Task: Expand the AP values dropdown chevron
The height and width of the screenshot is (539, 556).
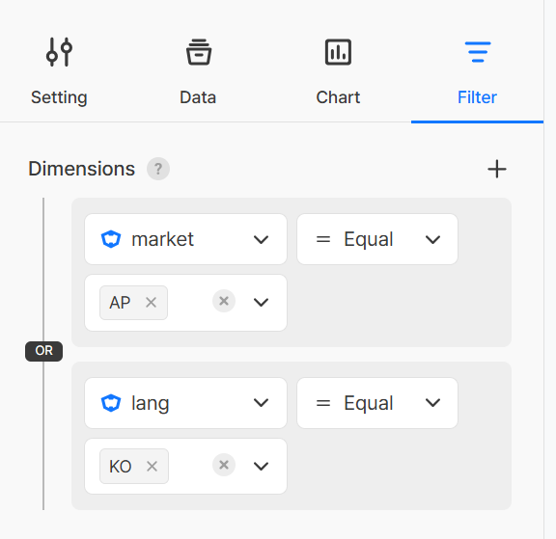Action: pos(261,303)
